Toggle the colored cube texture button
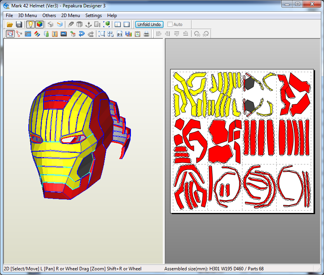The image size is (324, 275). 40,24
